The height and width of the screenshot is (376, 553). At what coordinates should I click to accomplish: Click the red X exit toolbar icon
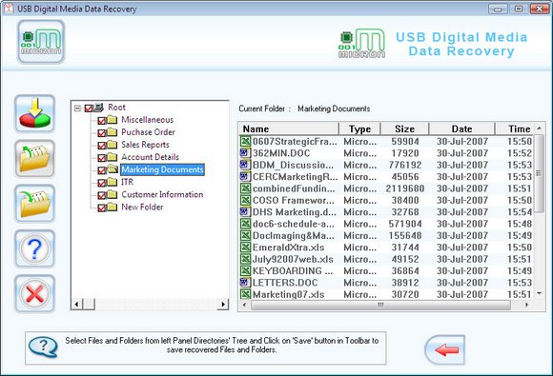[34, 293]
